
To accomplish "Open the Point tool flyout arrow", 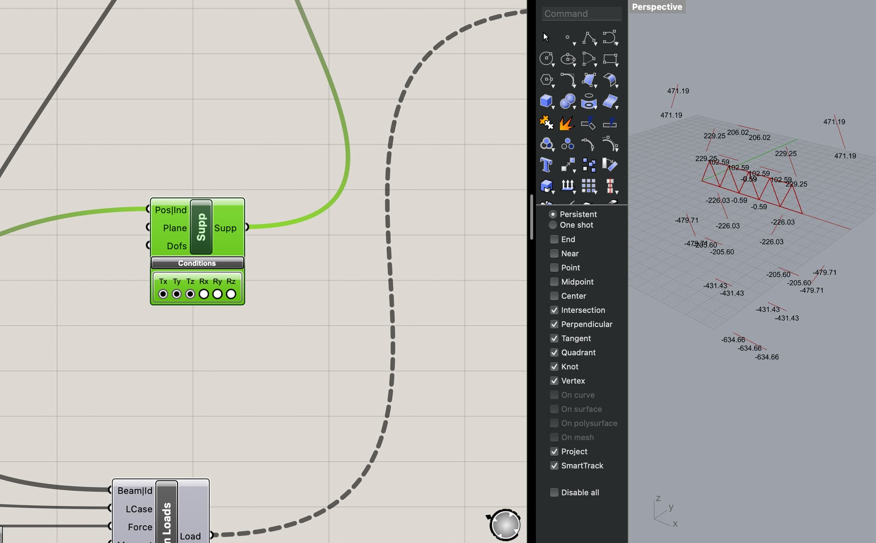I will point(574,44).
